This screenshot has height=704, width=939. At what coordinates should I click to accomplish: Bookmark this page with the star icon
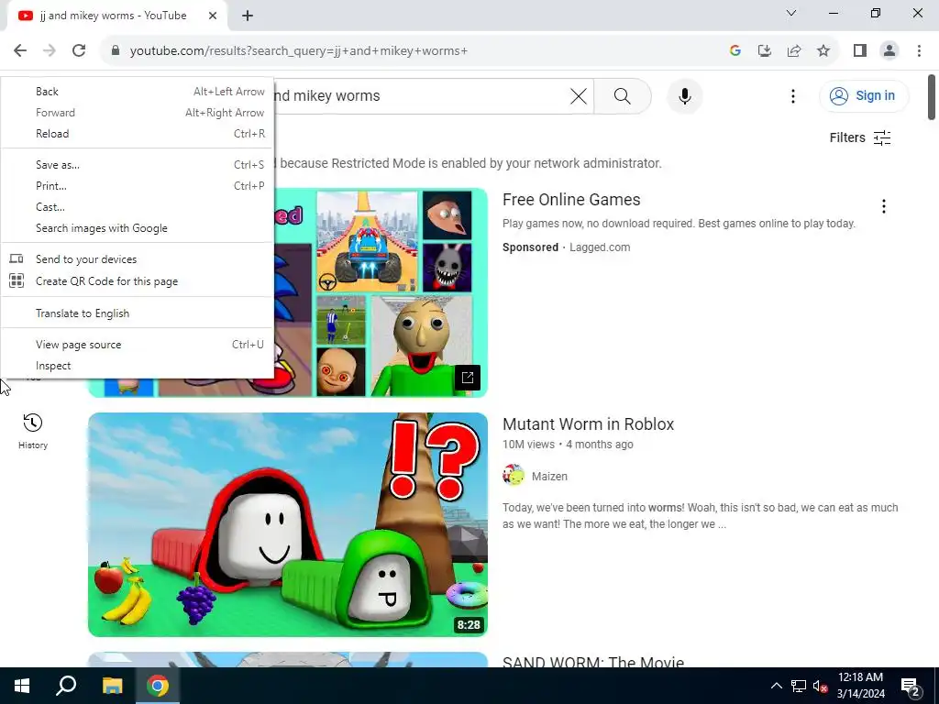pyautogui.click(x=823, y=51)
